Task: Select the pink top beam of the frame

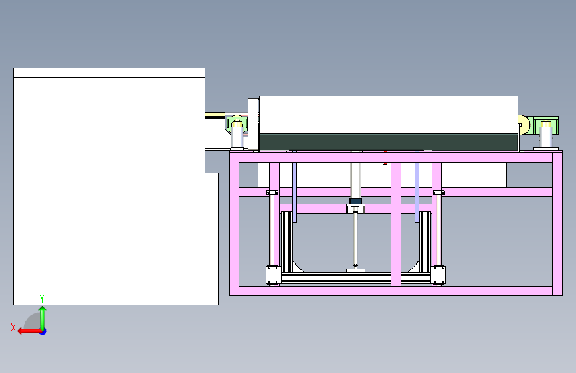Action: coord(396,157)
